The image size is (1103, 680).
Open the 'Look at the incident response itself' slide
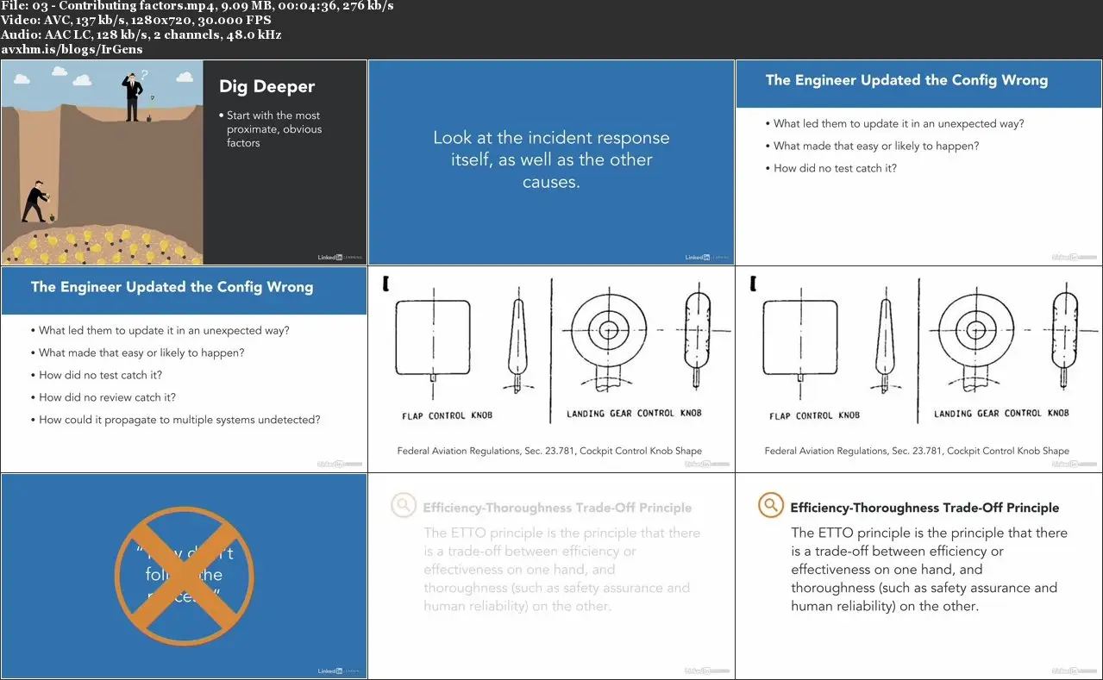pos(551,162)
